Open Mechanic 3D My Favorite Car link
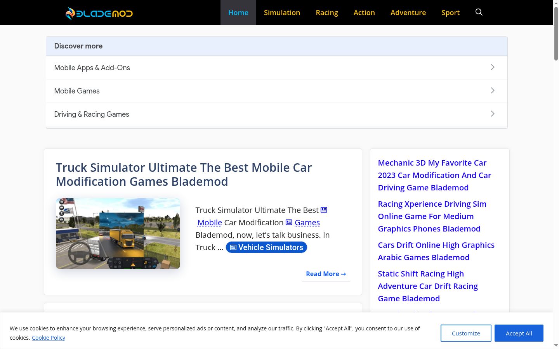Image resolution: width=559 pixels, height=349 pixels. (x=434, y=175)
